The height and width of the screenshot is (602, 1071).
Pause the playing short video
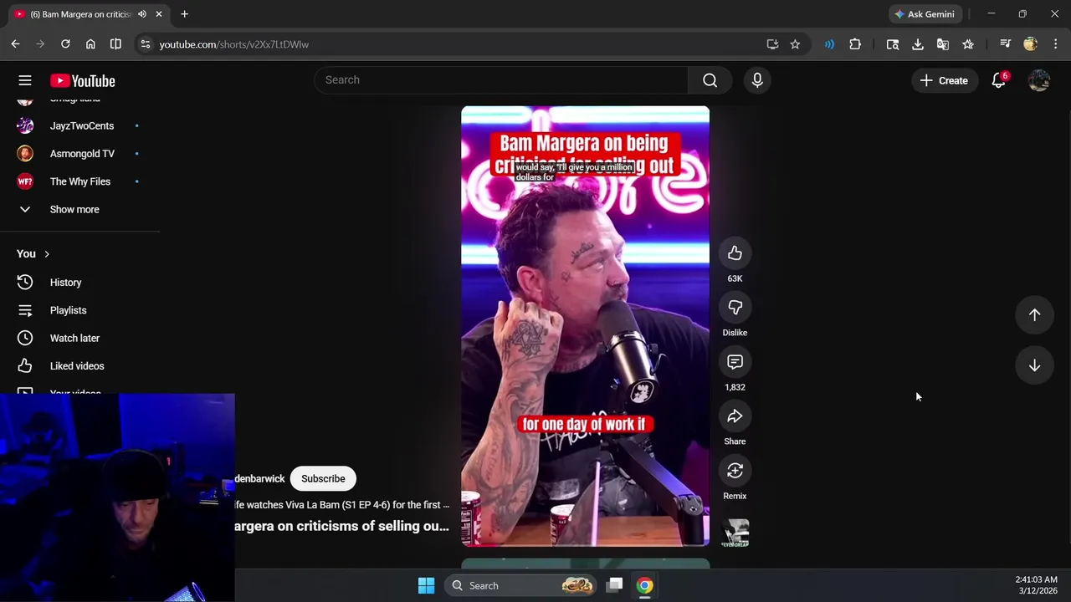click(585, 326)
